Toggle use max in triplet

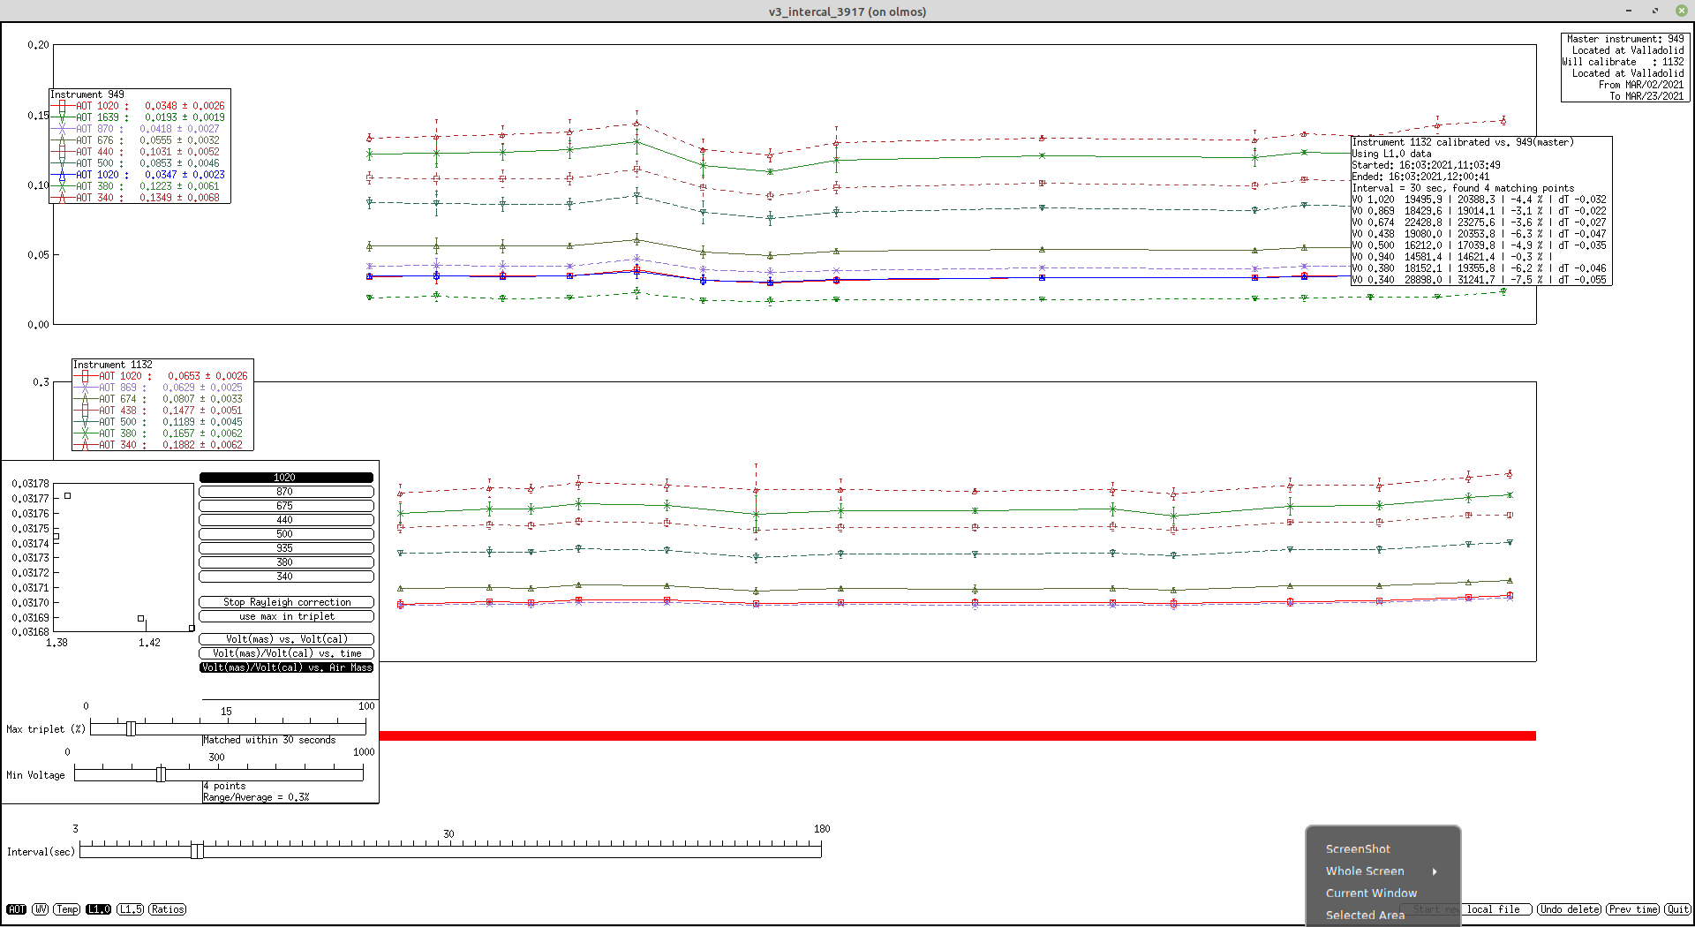(x=286, y=616)
